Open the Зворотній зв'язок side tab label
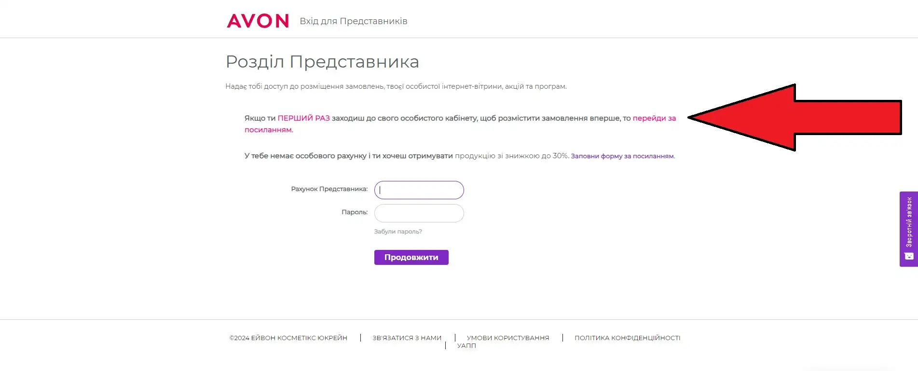This screenshot has height=371, width=918. 909,221
